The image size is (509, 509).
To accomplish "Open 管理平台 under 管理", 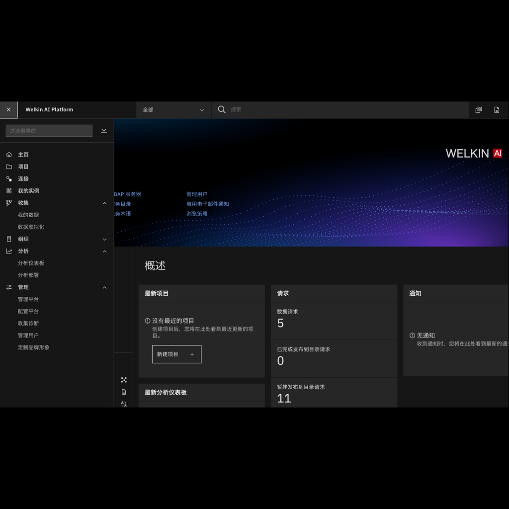I will tap(28, 299).
